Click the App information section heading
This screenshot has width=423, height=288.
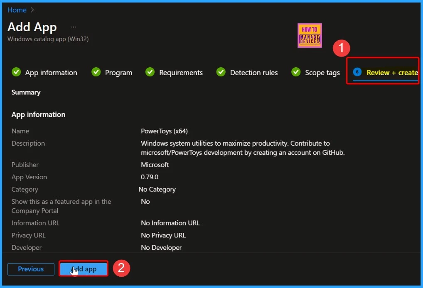click(38, 115)
